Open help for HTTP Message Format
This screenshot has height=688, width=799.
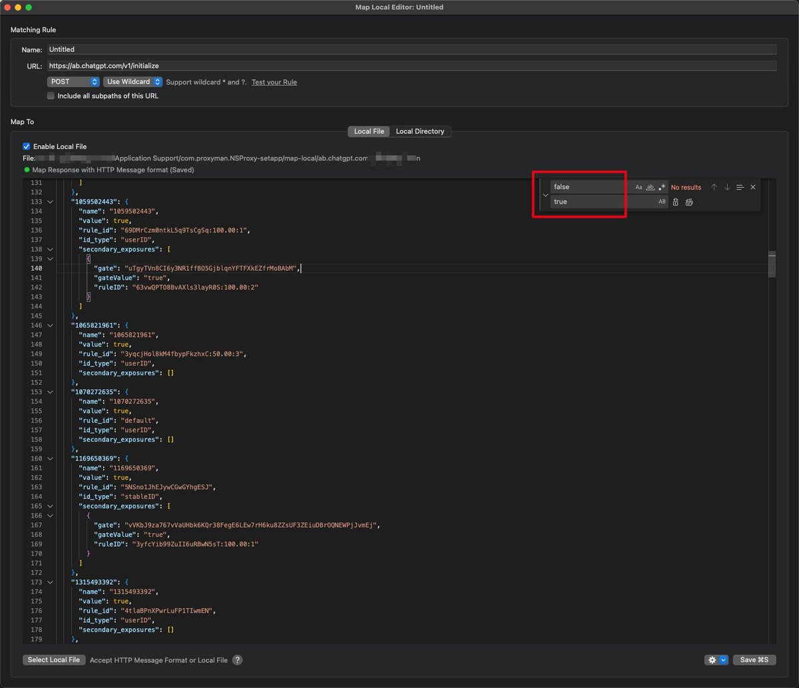tap(237, 660)
